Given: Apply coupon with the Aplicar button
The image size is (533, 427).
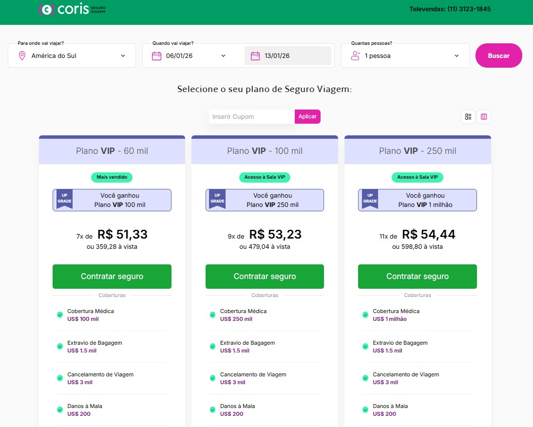Looking at the screenshot, I should pyautogui.click(x=307, y=117).
